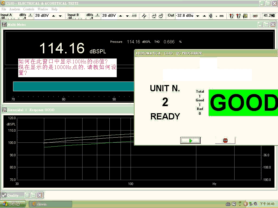Click the channel A phantom power icon
The width and height of the screenshot is (278, 208).
231,16
